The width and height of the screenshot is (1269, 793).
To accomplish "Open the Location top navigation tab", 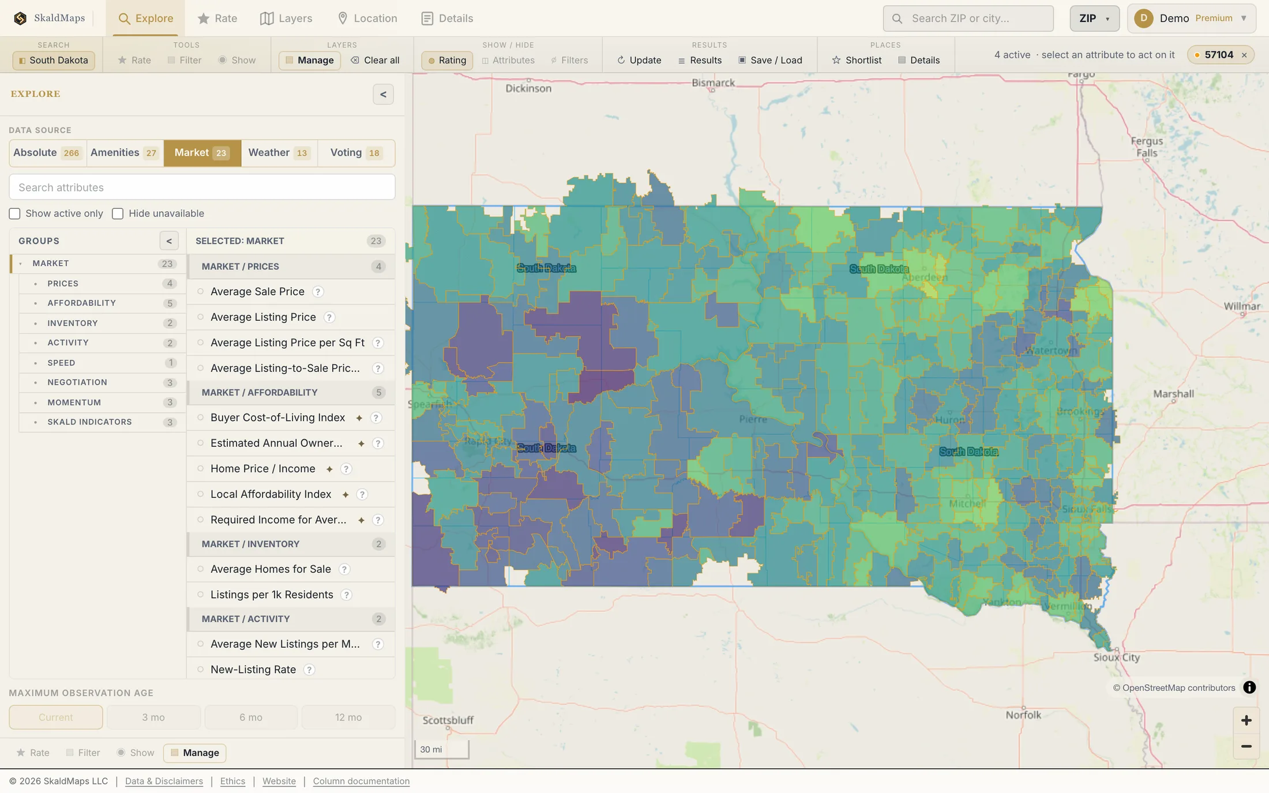I will click(x=367, y=18).
